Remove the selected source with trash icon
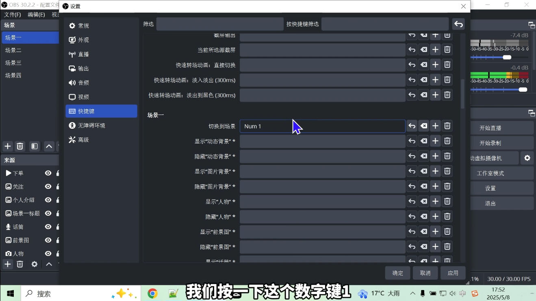Image resolution: width=536 pixels, height=301 pixels. [20, 264]
